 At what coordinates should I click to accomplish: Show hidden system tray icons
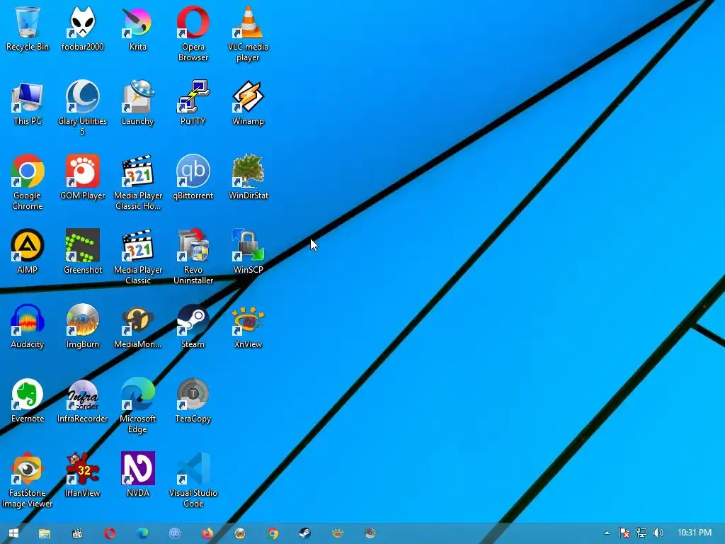coord(607,533)
